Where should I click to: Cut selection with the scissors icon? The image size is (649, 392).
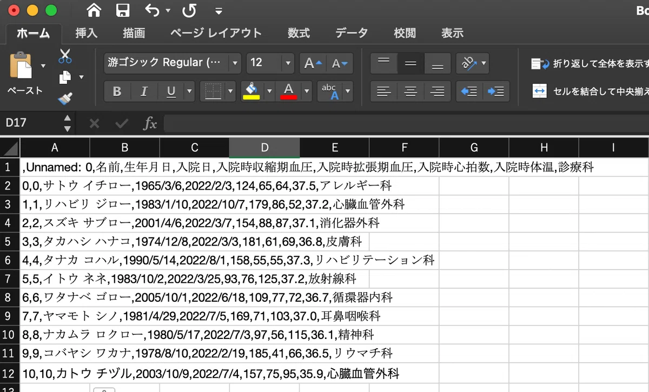pyautogui.click(x=65, y=56)
